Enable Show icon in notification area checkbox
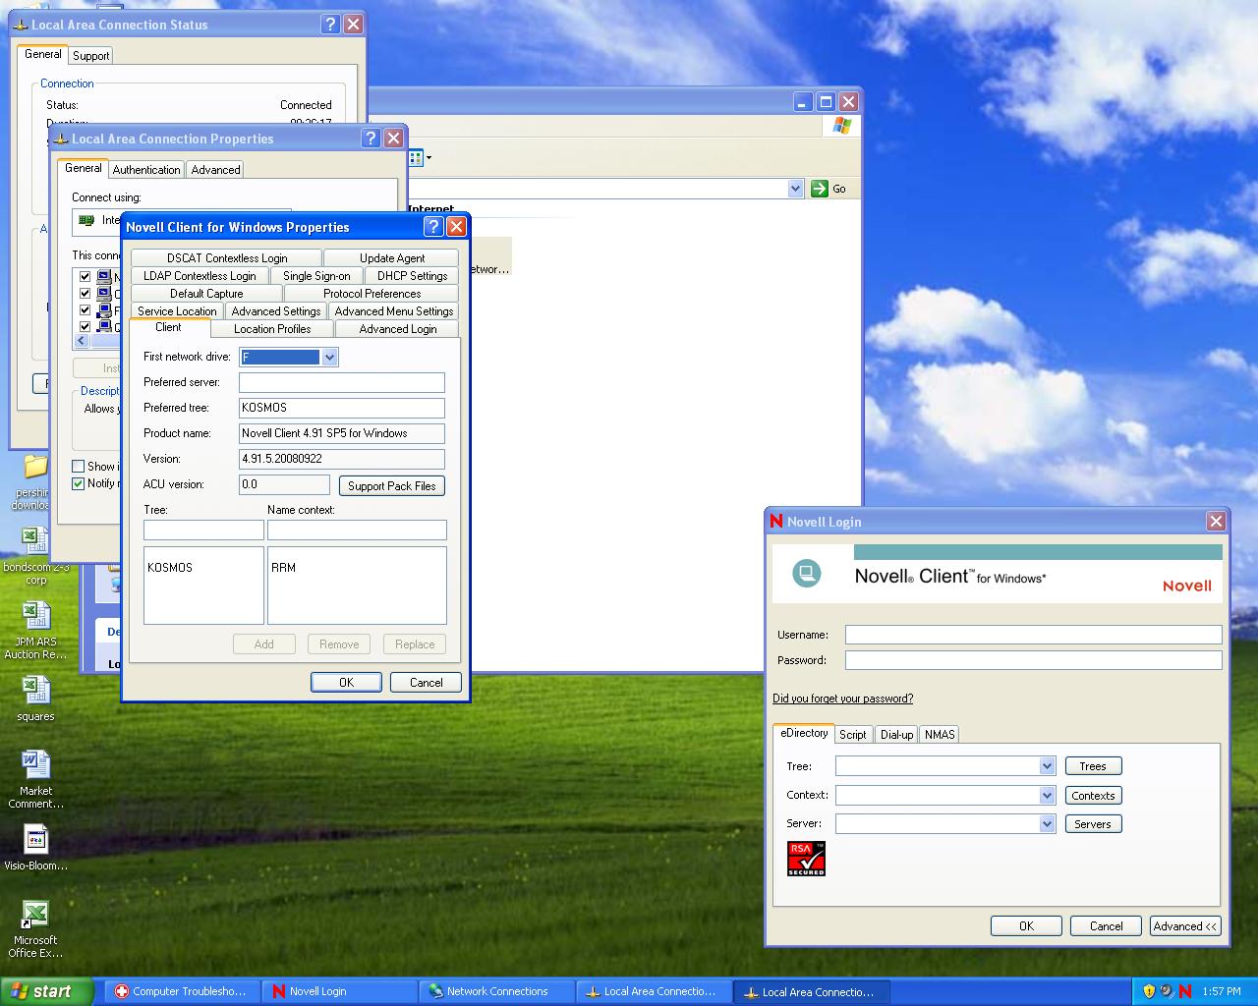The image size is (1258, 1006). (x=79, y=467)
